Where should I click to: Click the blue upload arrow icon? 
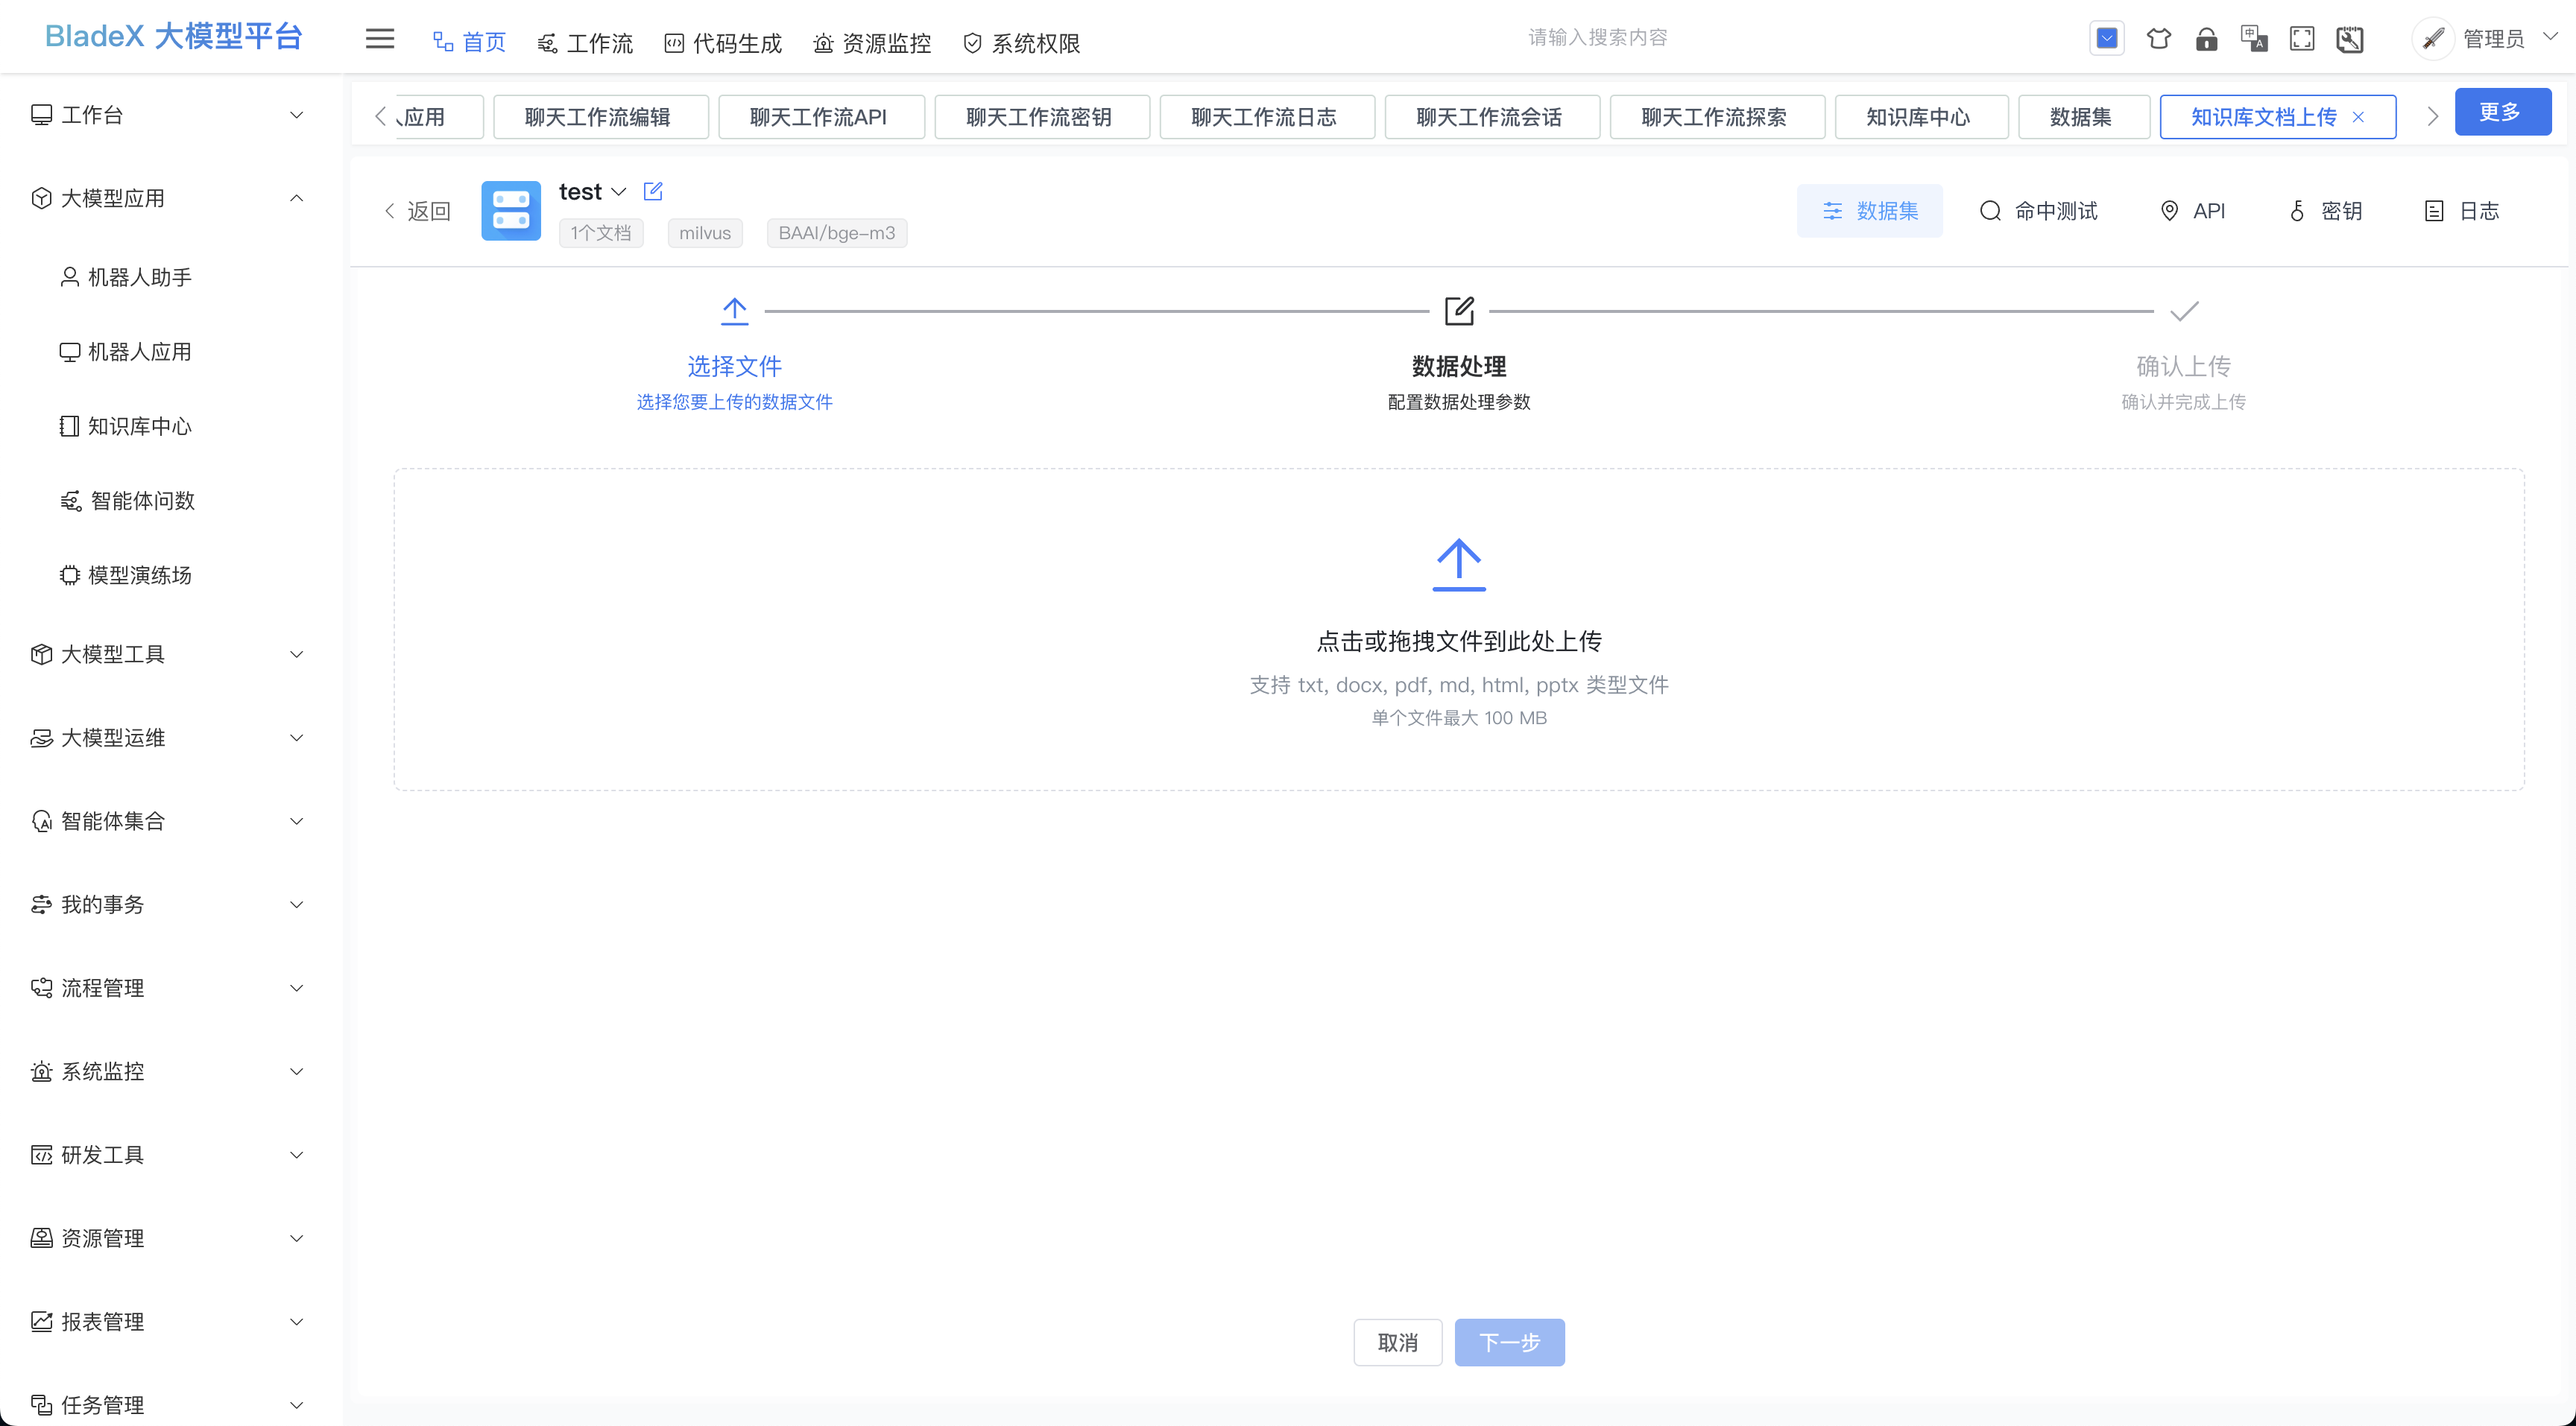click(x=1459, y=565)
